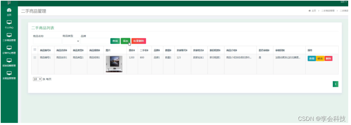
Task: Tick the checkbox for row 商品编号1
Action: tap(35, 58)
